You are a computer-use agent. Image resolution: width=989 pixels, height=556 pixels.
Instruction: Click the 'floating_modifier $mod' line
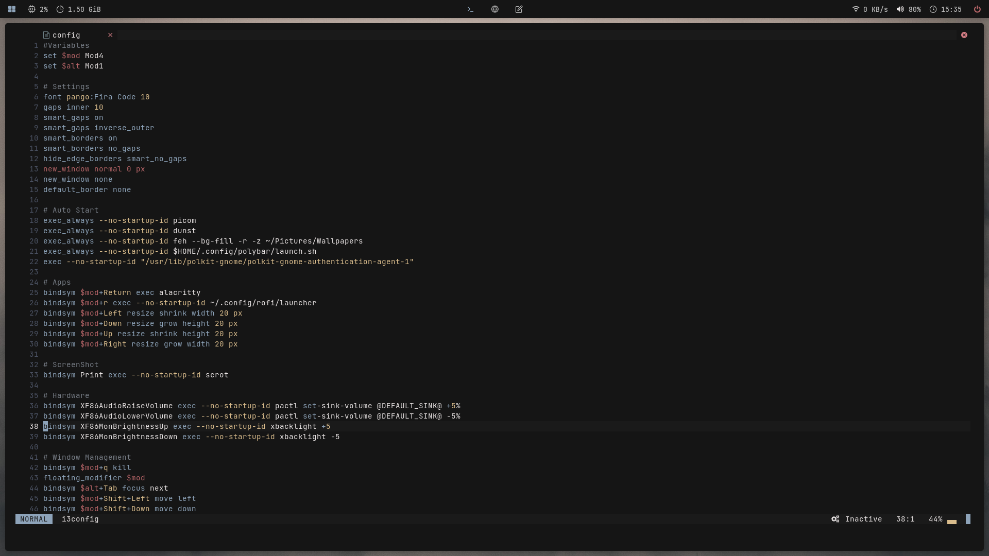click(94, 478)
